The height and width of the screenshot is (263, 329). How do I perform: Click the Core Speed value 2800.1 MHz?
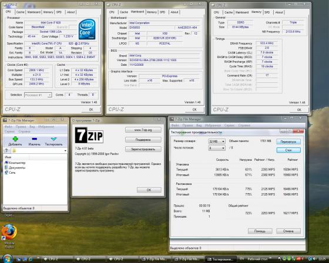click(36, 70)
